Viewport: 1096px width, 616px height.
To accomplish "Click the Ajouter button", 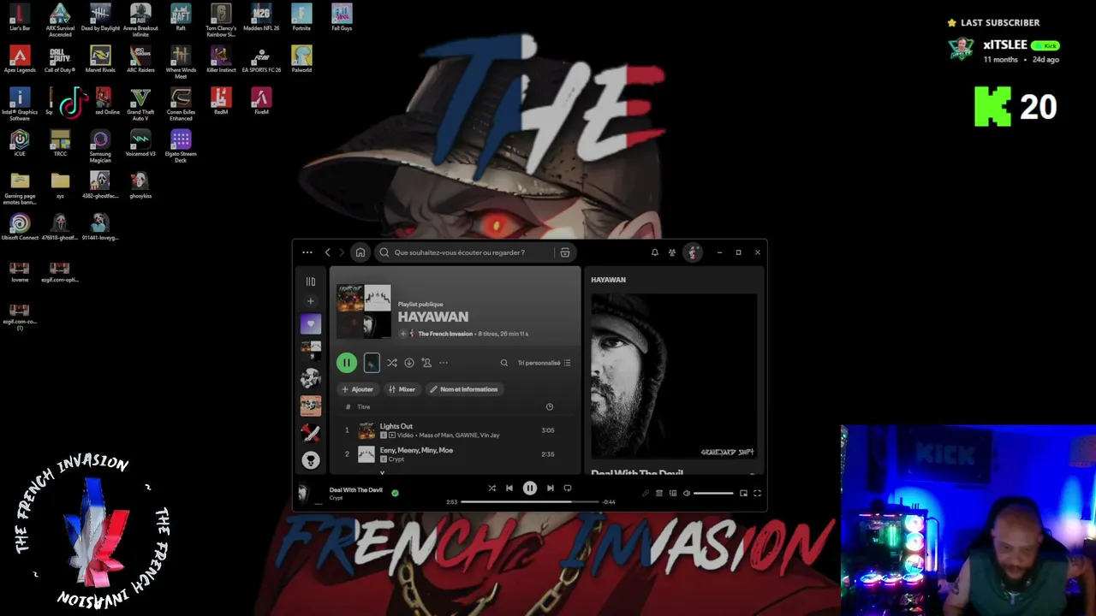I will coord(358,389).
